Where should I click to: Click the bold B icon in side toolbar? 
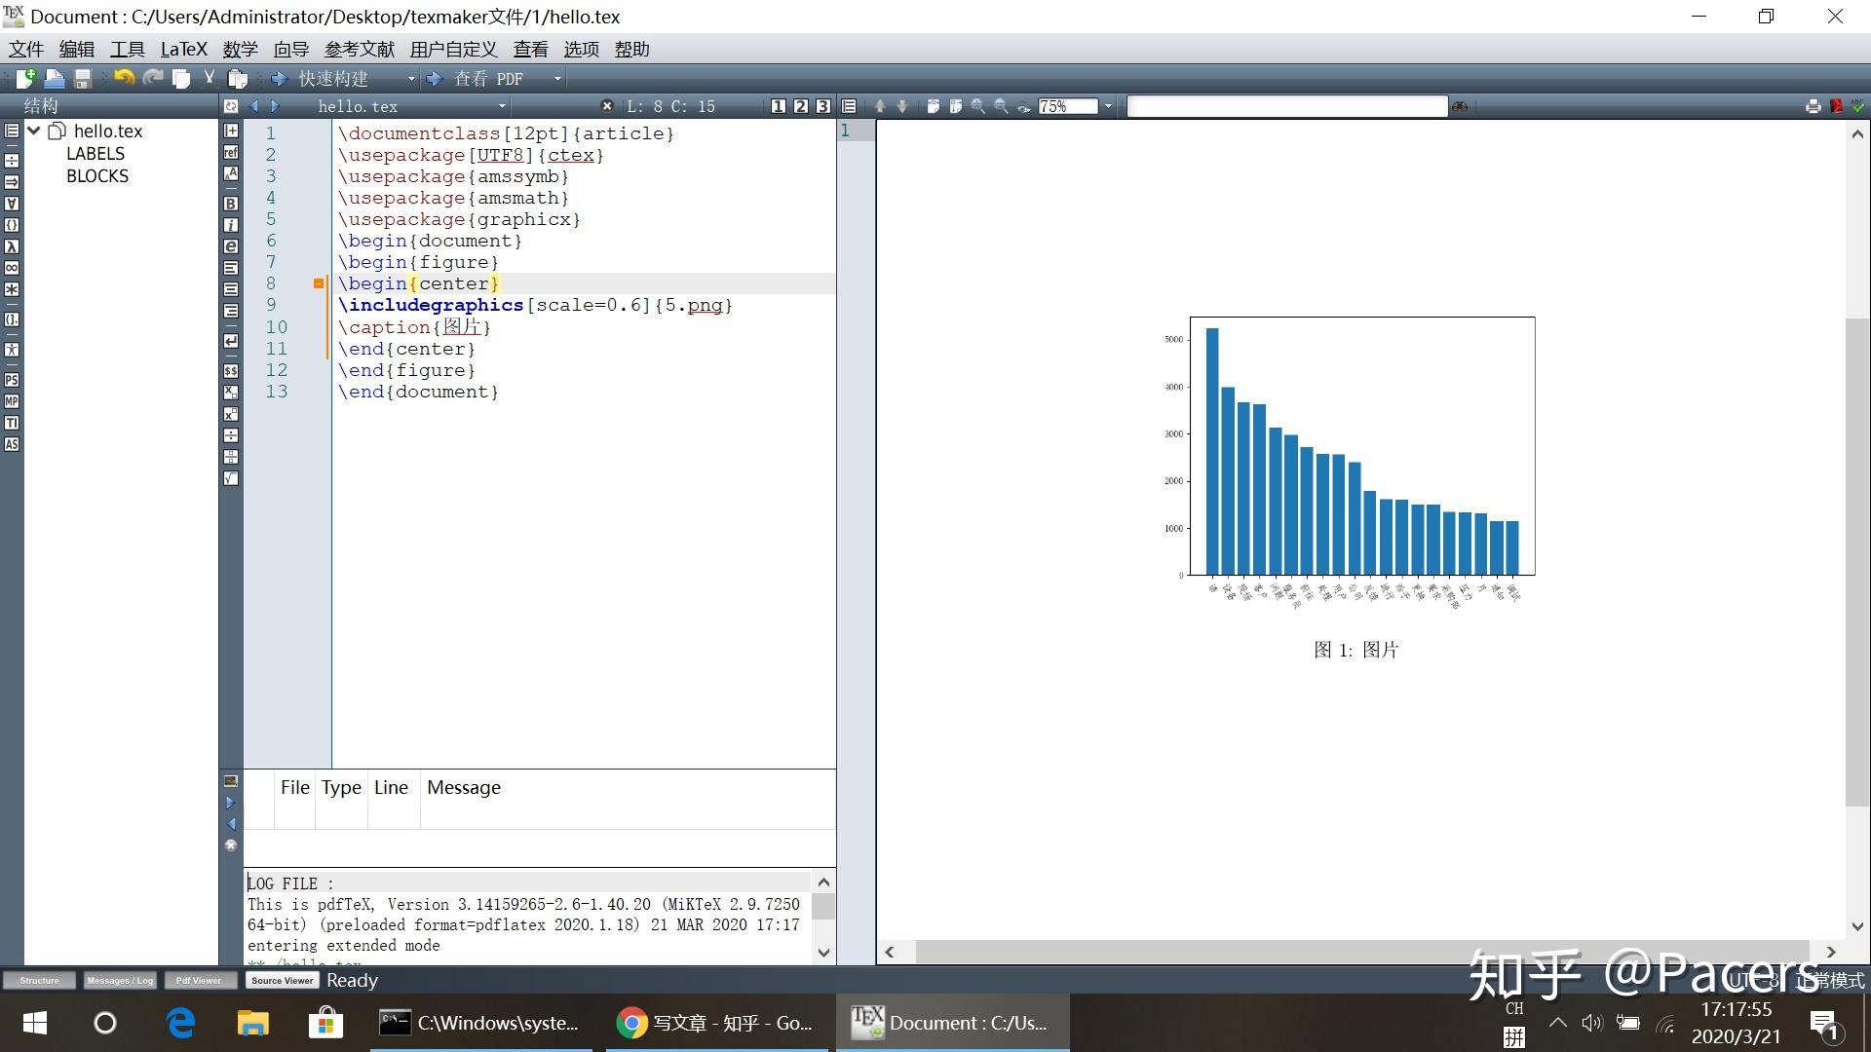[231, 204]
